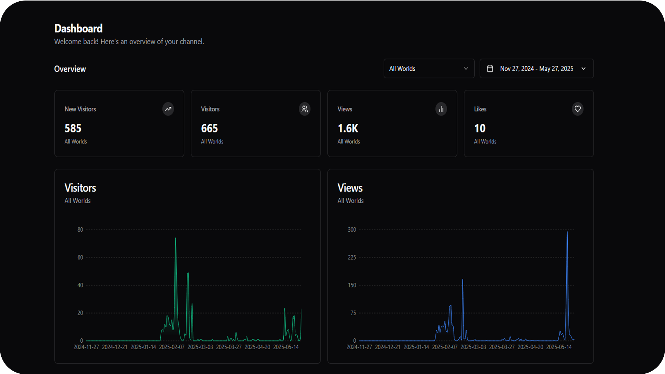The width and height of the screenshot is (665, 374).
Task: Click the Dashboard heading
Action: (78, 29)
